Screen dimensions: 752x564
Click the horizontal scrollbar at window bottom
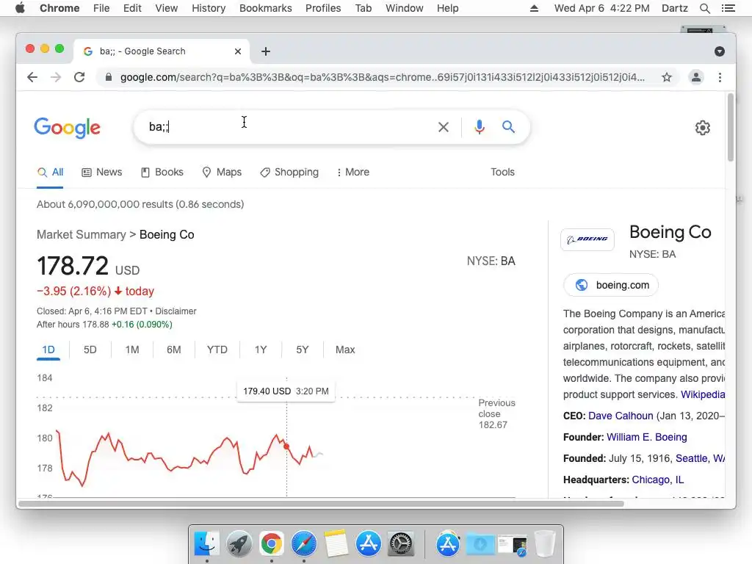(321, 504)
